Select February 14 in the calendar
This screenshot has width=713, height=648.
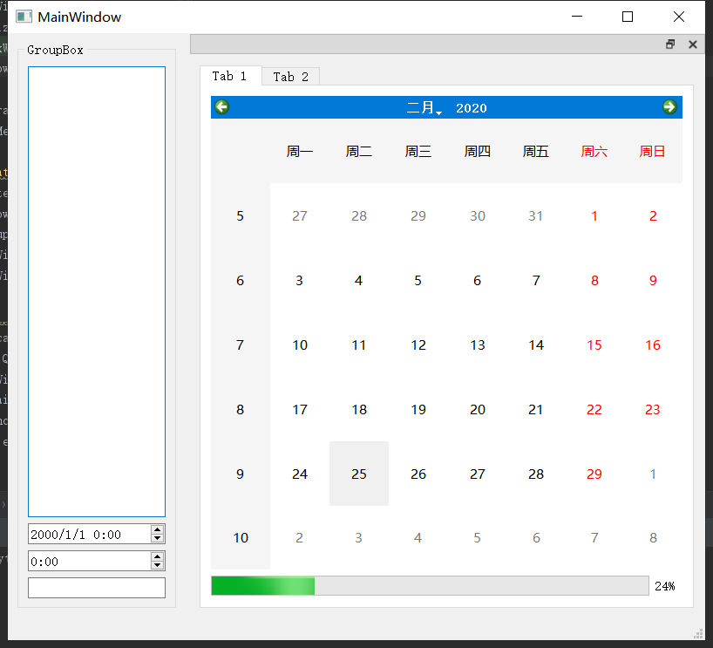(535, 344)
